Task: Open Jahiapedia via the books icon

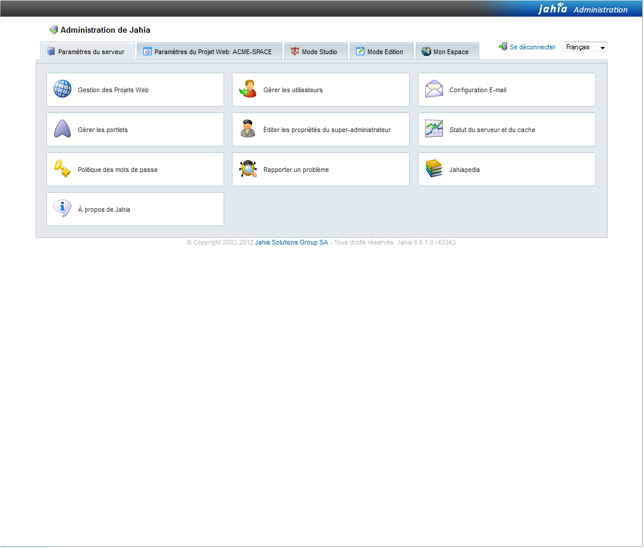Action: 434,168
